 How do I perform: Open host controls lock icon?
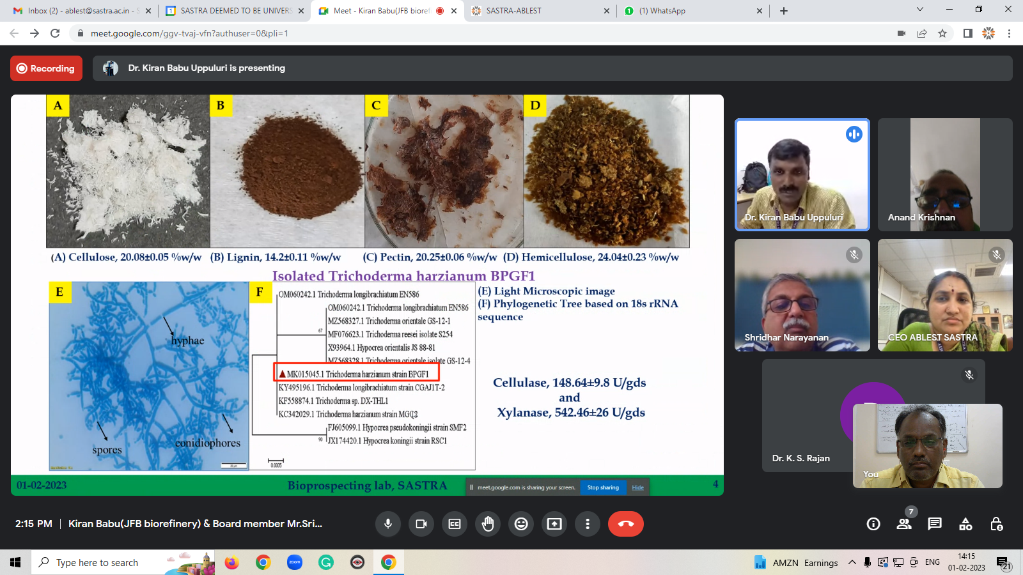tap(996, 524)
